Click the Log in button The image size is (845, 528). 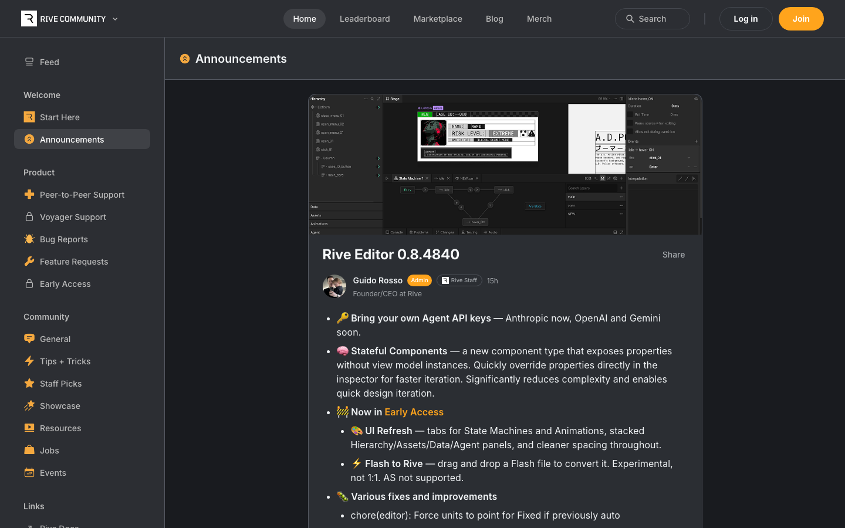(x=746, y=19)
